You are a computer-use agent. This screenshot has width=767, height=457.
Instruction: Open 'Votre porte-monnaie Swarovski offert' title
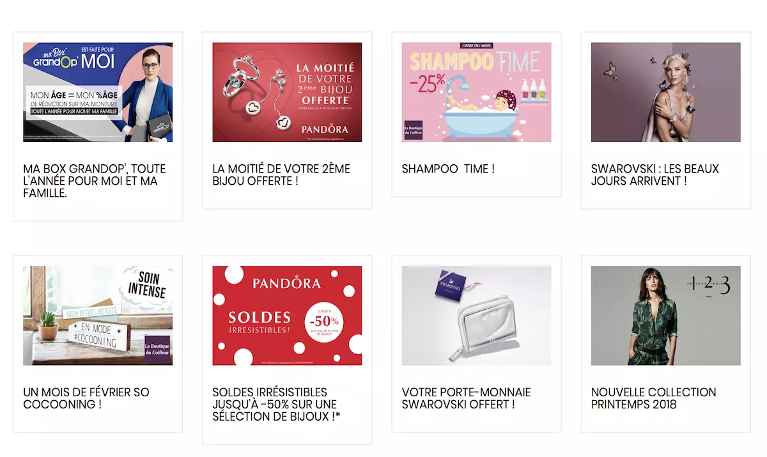click(x=467, y=398)
